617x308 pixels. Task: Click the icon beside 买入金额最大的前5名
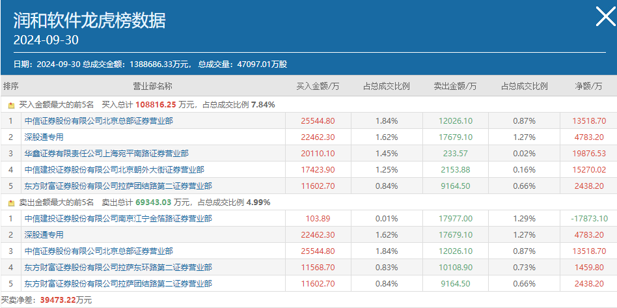coord(12,105)
